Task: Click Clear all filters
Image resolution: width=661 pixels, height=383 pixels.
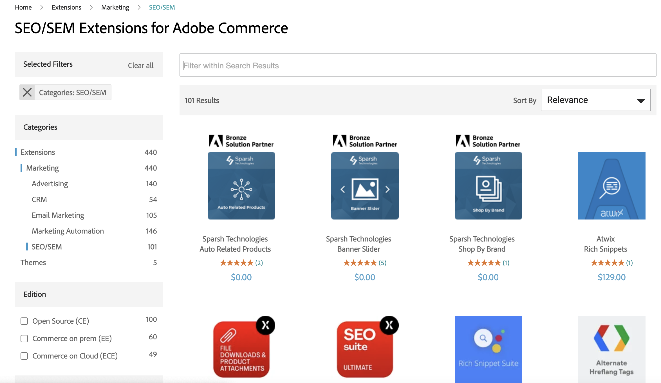Action: [x=141, y=65]
